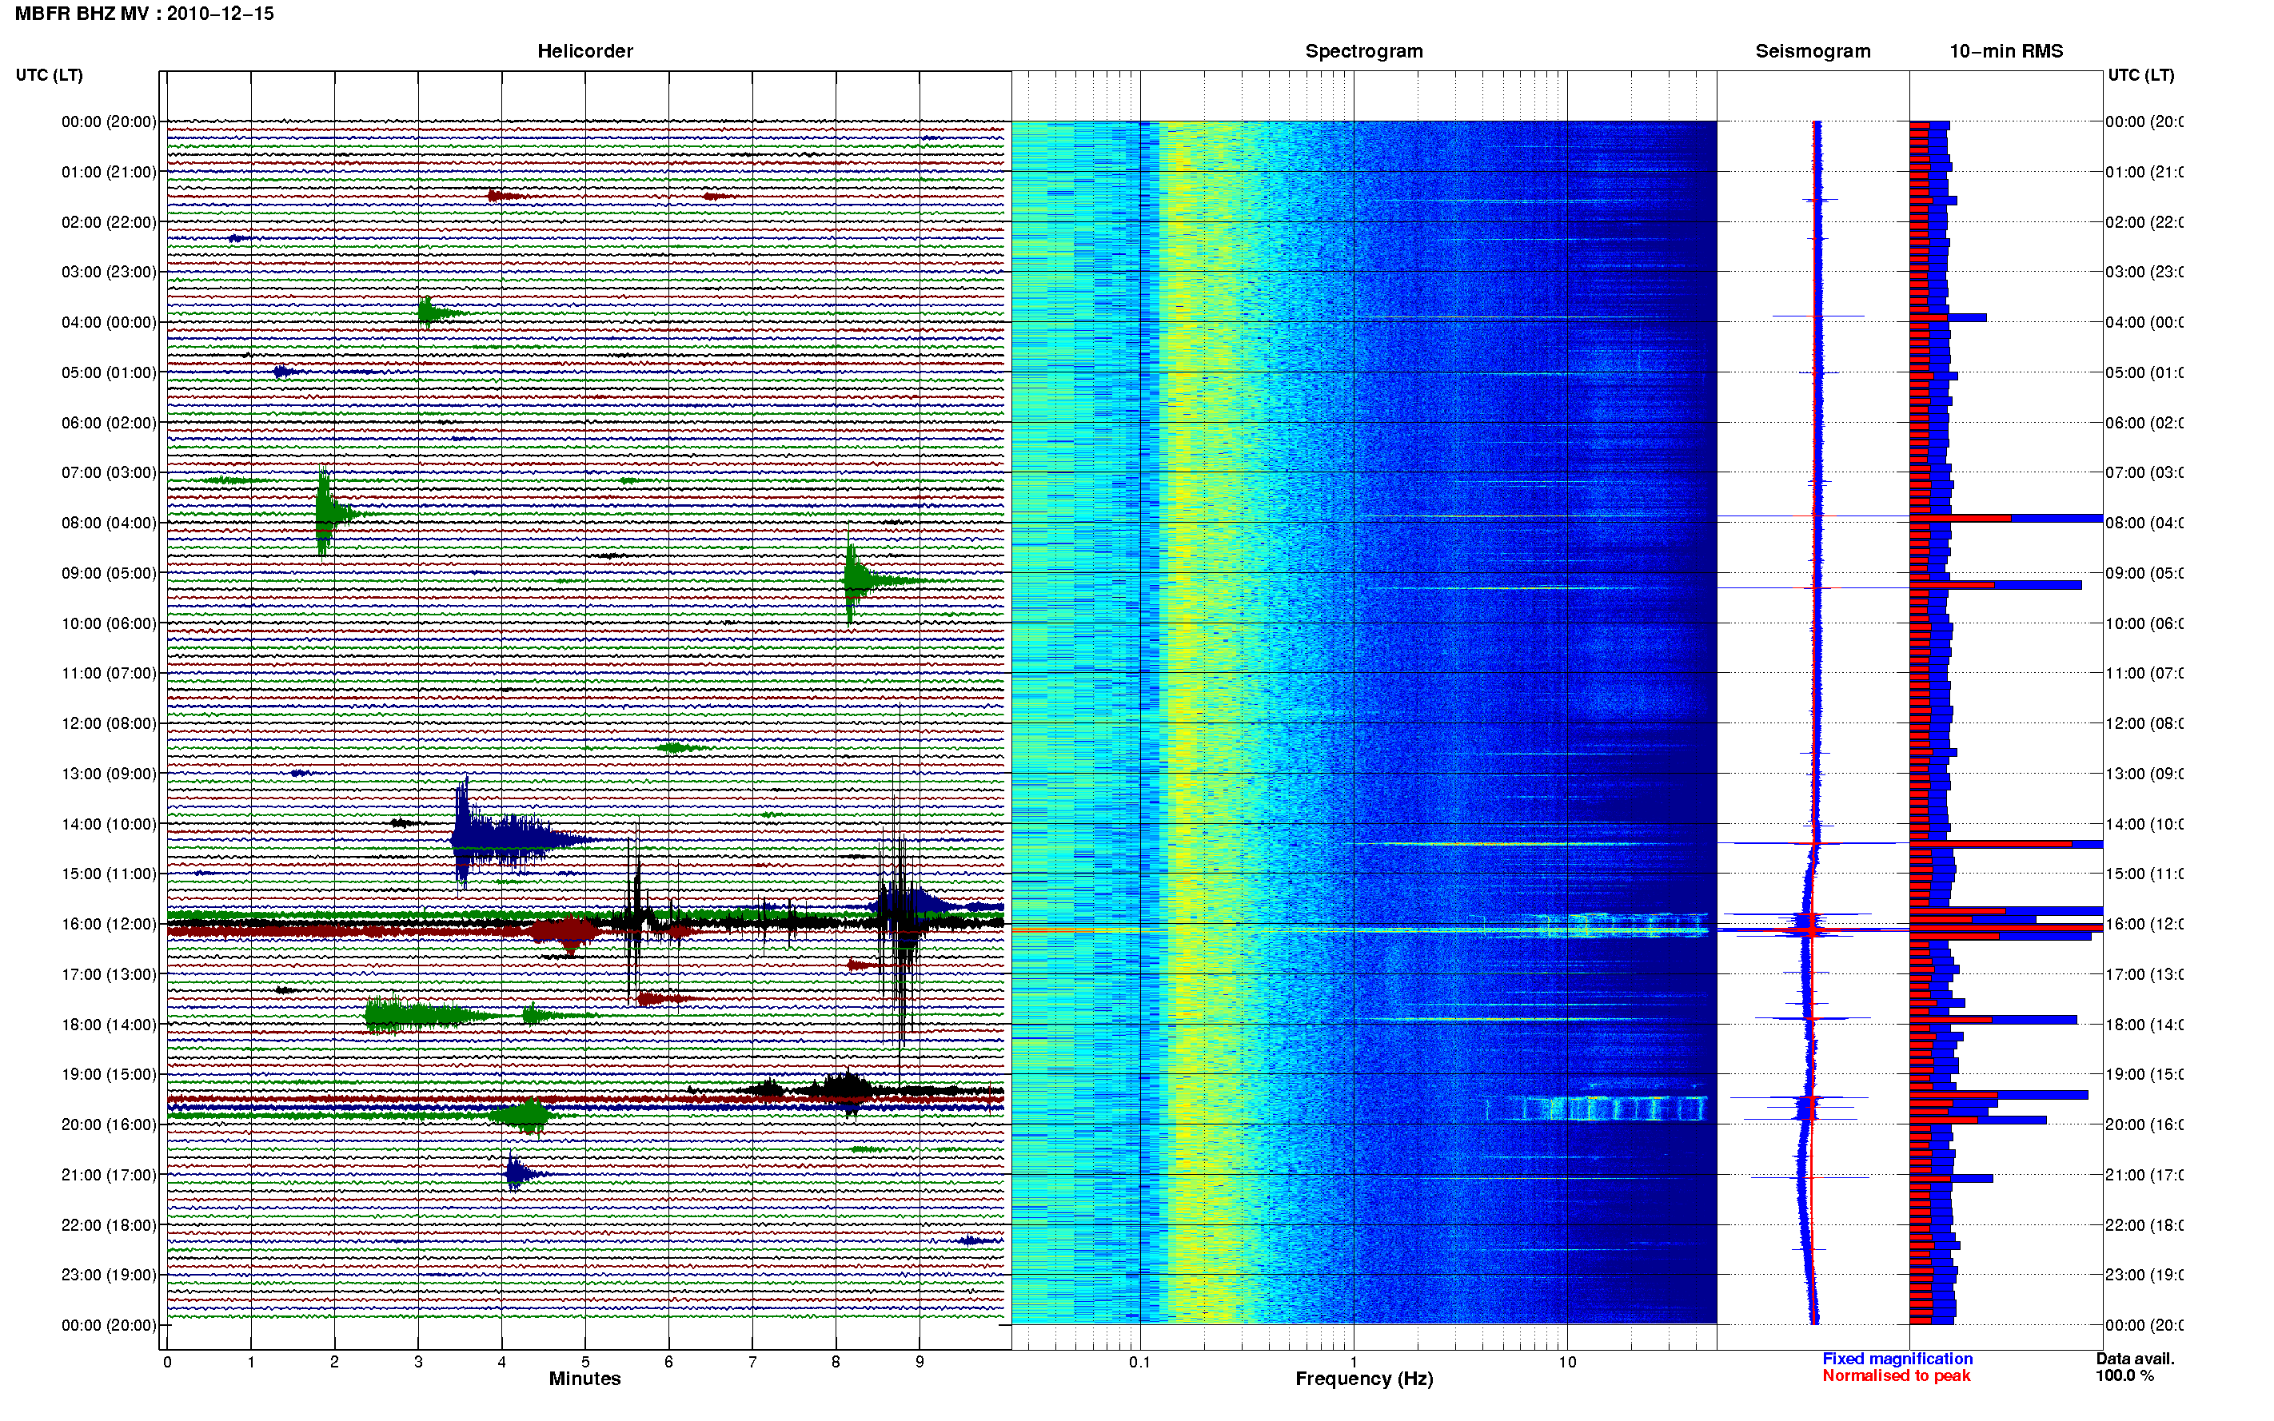Select the Helicorder panel heading

click(584, 51)
